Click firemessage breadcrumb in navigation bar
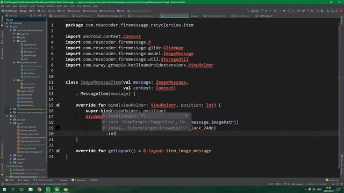This screenshot has width=344, height=193. [x=90, y=11]
